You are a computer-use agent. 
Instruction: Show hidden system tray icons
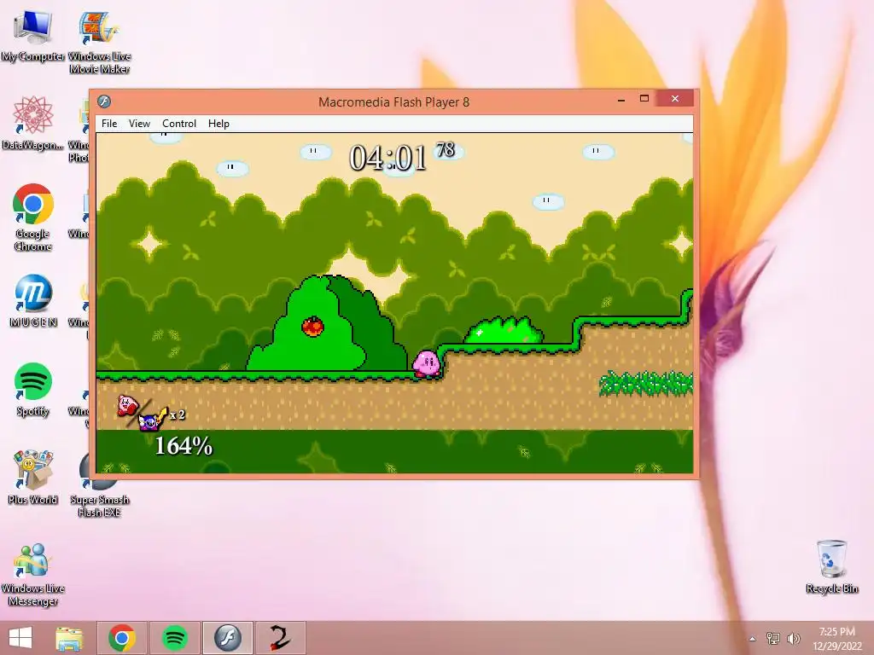tap(753, 639)
